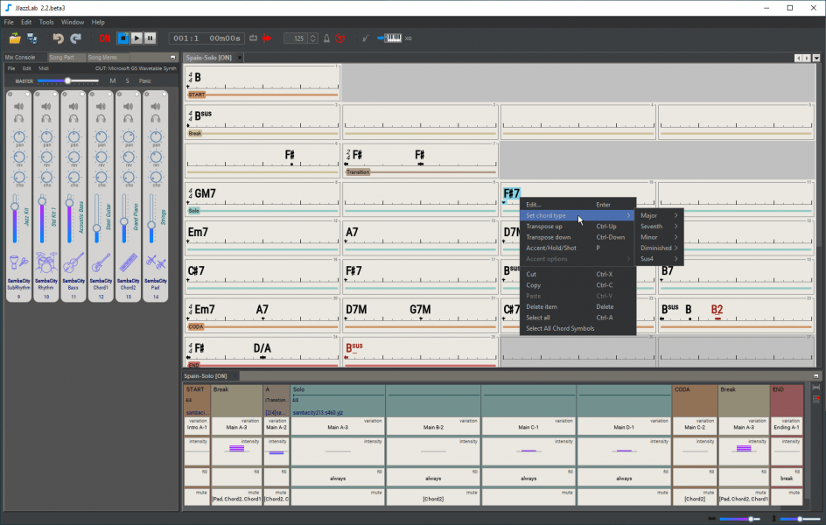Image resolution: width=826 pixels, height=525 pixels.
Task: Redo the last undone edit
Action: [76, 38]
